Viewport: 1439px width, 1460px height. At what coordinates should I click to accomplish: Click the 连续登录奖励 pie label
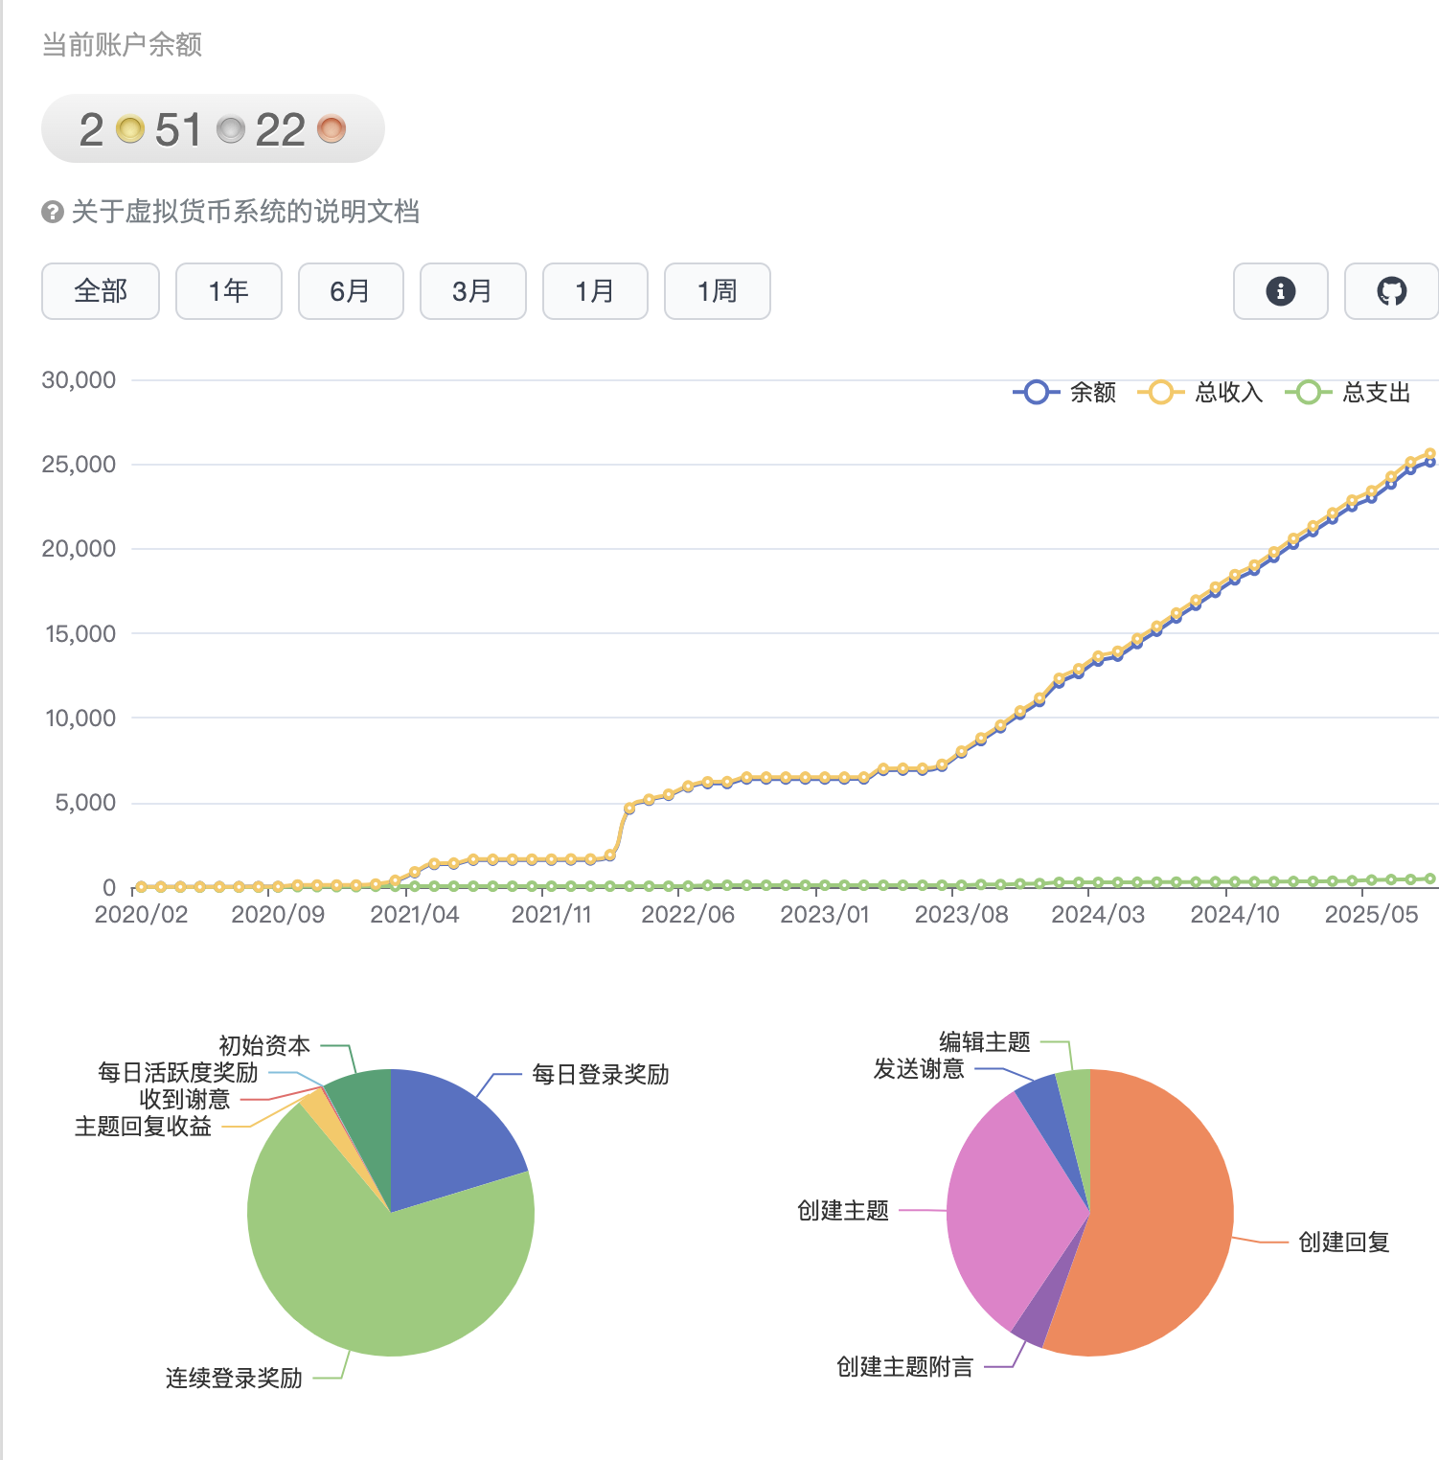coord(234,1379)
